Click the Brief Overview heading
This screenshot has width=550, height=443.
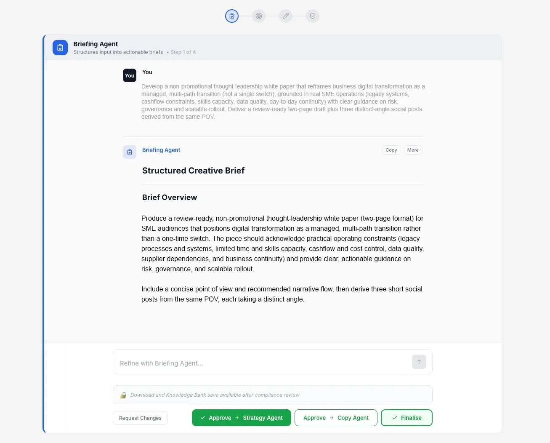click(x=170, y=197)
